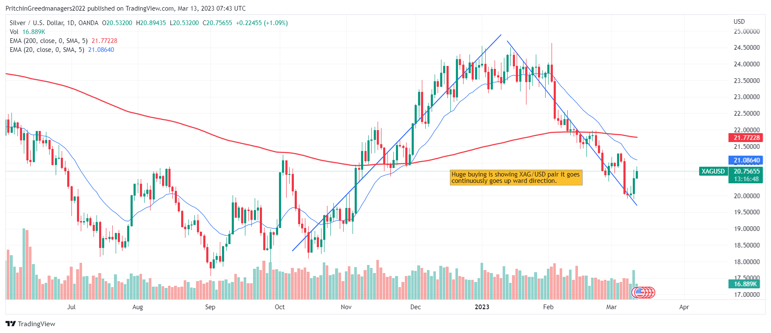Click the yellow 'Huge buying' annotation box

[516, 178]
